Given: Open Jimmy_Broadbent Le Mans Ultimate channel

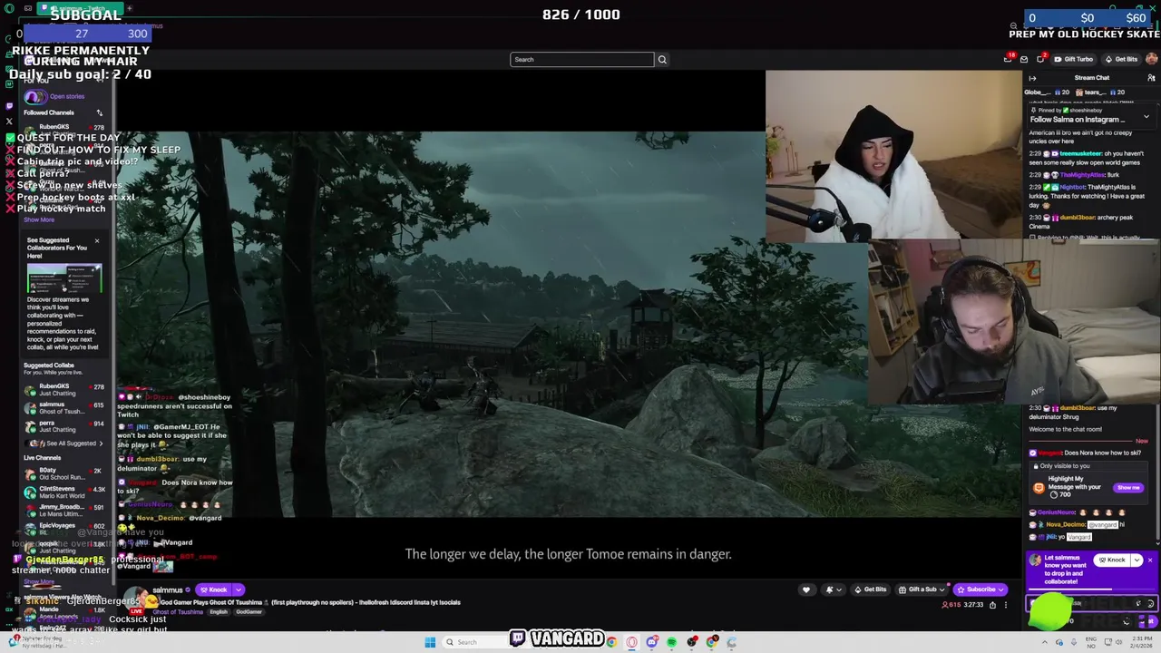Looking at the screenshot, I should click(63, 511).
